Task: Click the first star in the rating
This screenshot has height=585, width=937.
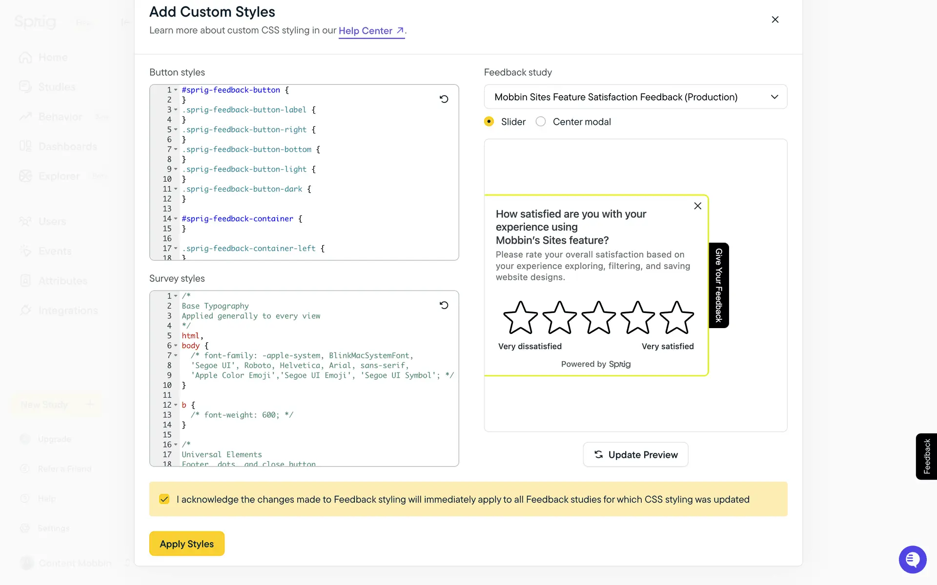Action: pos(520,318)
